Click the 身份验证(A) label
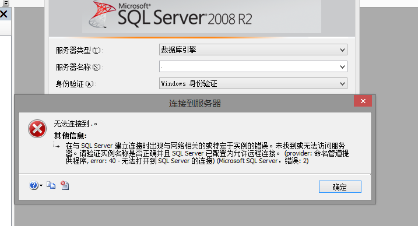The width and height of the screenshot is (418, 226). 76,84
